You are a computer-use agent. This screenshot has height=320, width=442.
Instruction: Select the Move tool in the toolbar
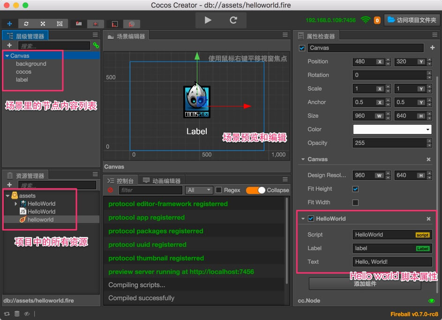click(x=9, y=23)
